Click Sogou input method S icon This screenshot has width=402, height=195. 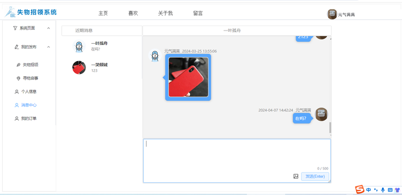tap(359, 189)
